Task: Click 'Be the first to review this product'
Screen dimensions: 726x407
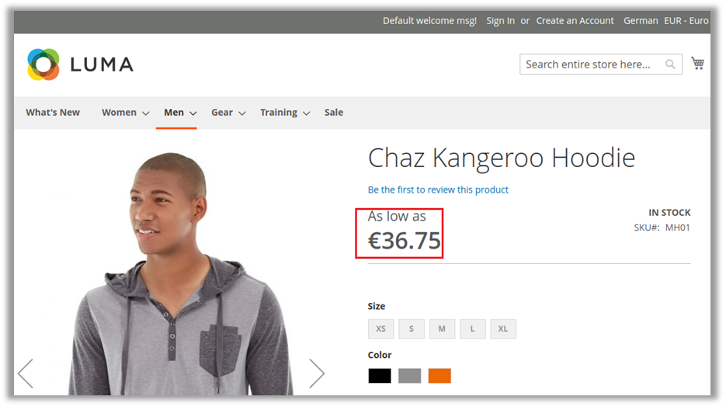Action: coord(438,190)
